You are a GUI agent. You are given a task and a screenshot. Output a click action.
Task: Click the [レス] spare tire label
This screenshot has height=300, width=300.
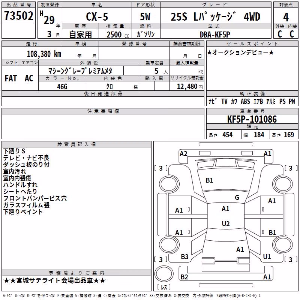164,287
